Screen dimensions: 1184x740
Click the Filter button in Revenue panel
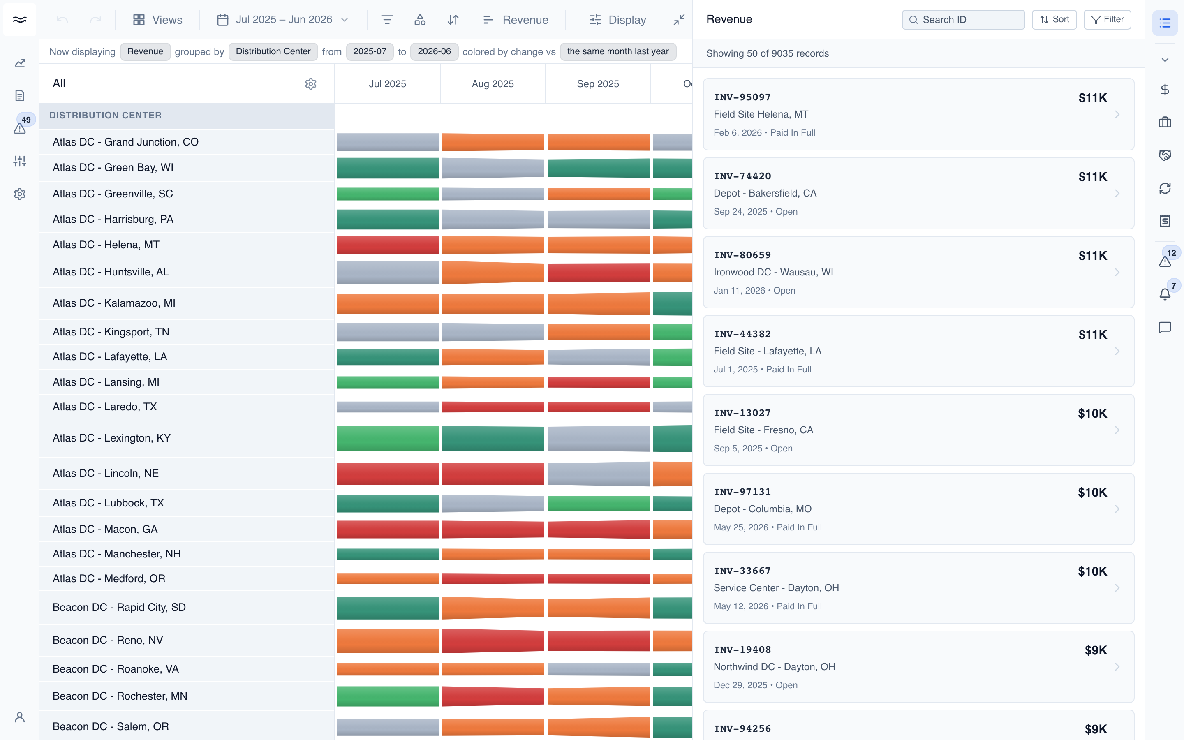pos(1107,20)
